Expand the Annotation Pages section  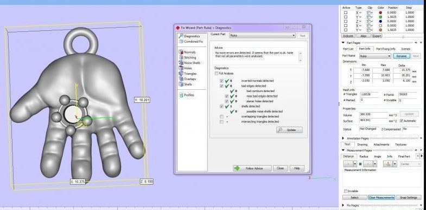[343, 138]
